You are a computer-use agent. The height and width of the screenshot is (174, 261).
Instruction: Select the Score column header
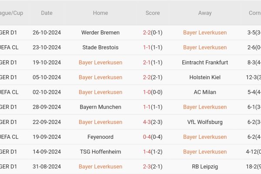tap(153, 13)
